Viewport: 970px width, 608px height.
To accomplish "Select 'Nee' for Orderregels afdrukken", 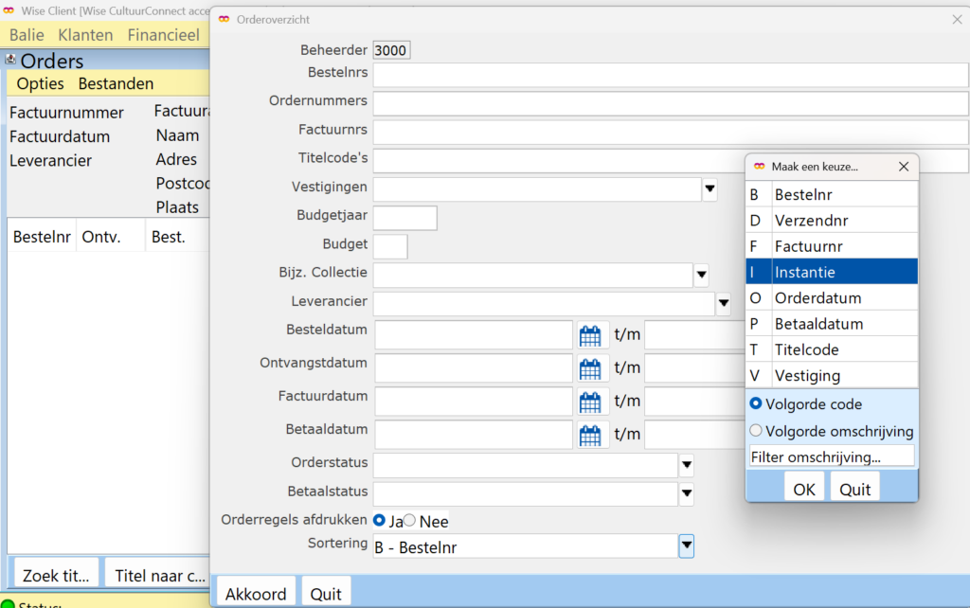I will pyautogui.click(x=410, y=520).
